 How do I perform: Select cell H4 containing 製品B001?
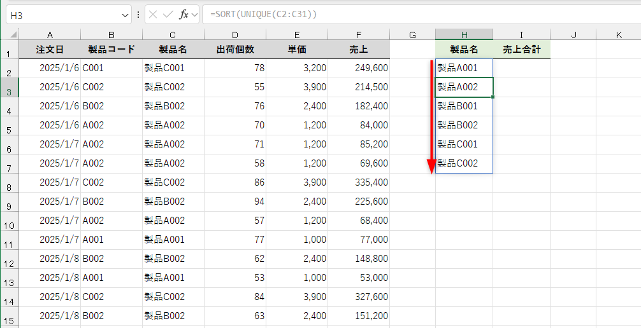pyautogui.click(x=464, y=107)
